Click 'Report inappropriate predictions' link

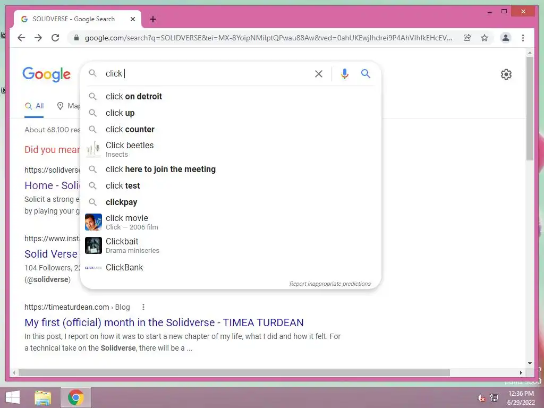coord(330,284)
